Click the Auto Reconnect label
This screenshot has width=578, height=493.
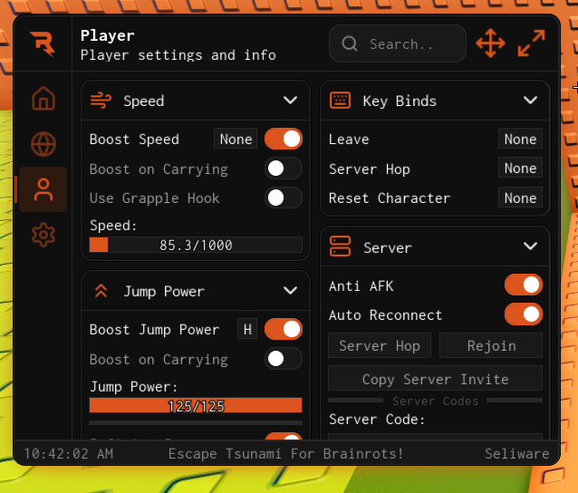[385, 314]
